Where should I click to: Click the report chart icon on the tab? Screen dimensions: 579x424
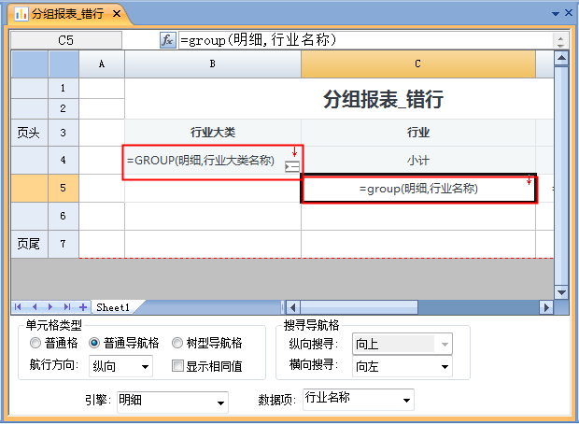[x=21, y=14]
